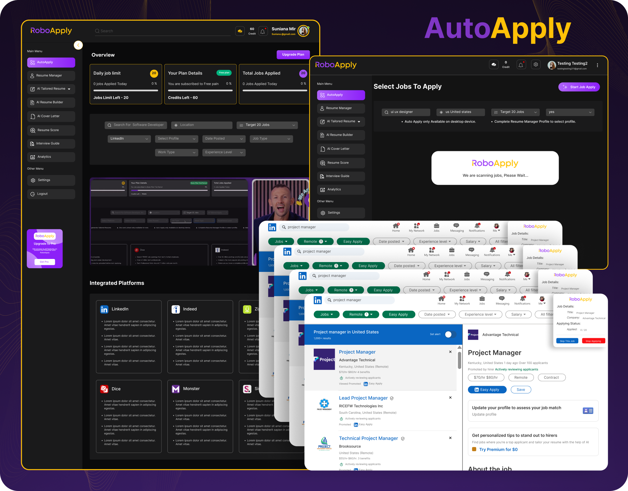Click the notification bell beside Suniana Mir
The height and width of the screenshot is (491, 628).
coord(262,31)
